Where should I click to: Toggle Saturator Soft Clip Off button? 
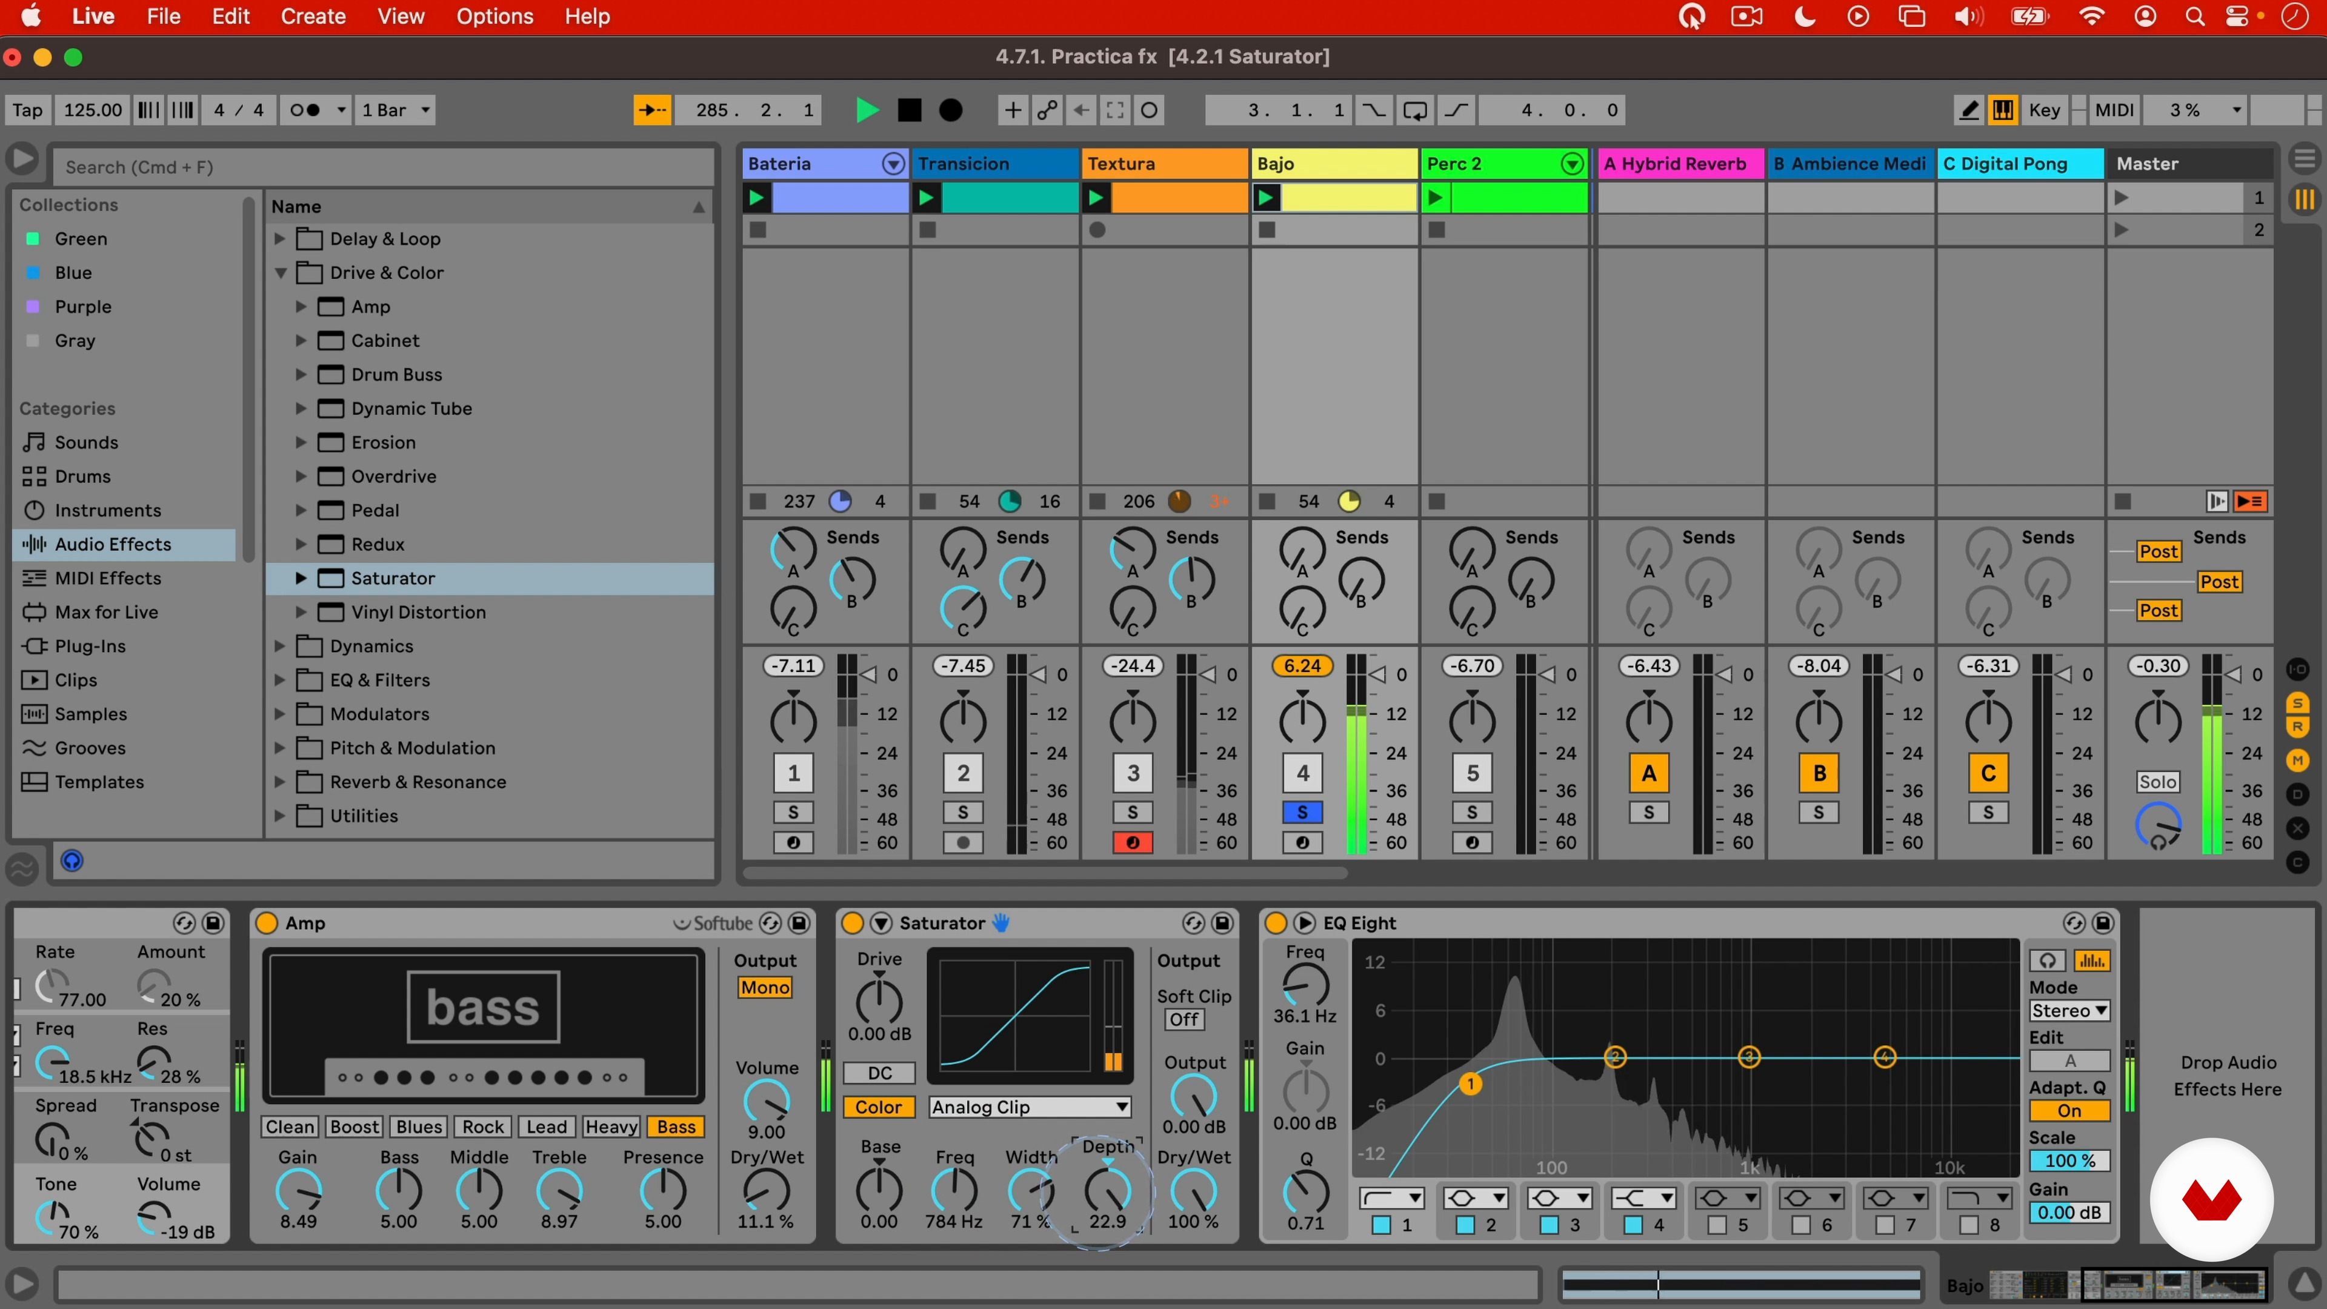click(1183, 1020)
